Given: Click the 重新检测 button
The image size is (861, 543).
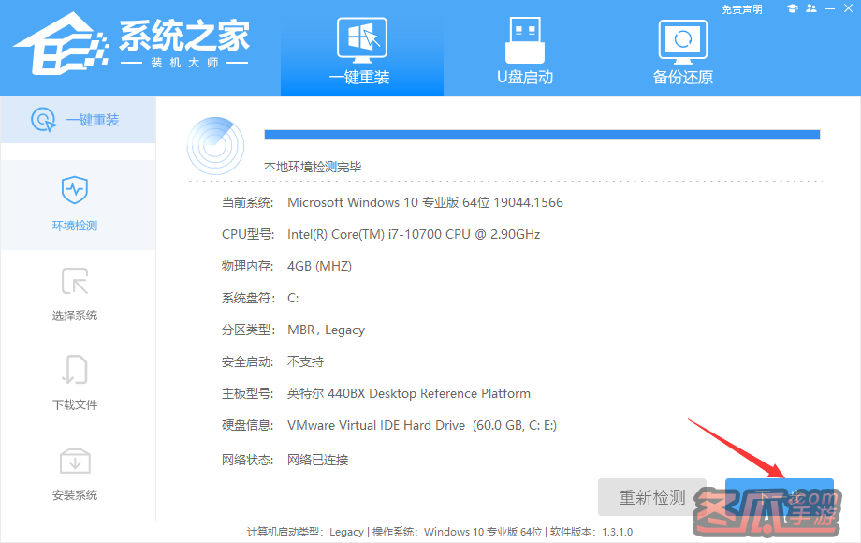Looking at the screenshot, I should click(x=651, y=497).
